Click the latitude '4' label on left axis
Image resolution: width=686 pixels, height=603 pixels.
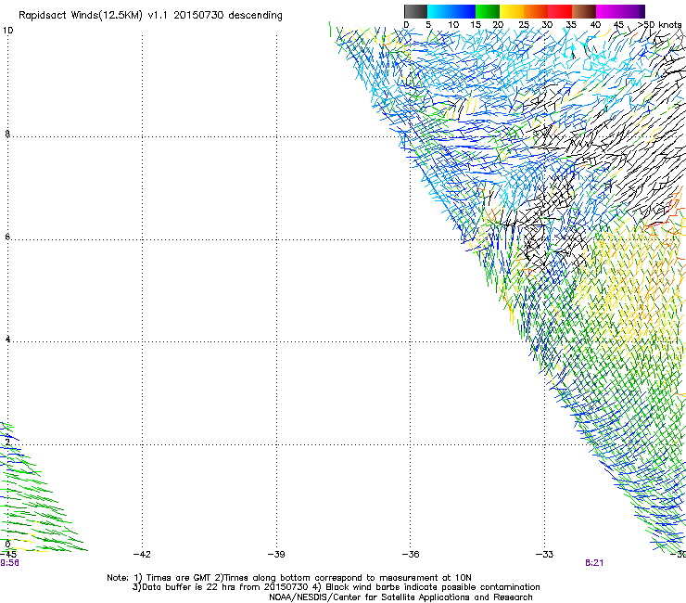pos(7,339)
